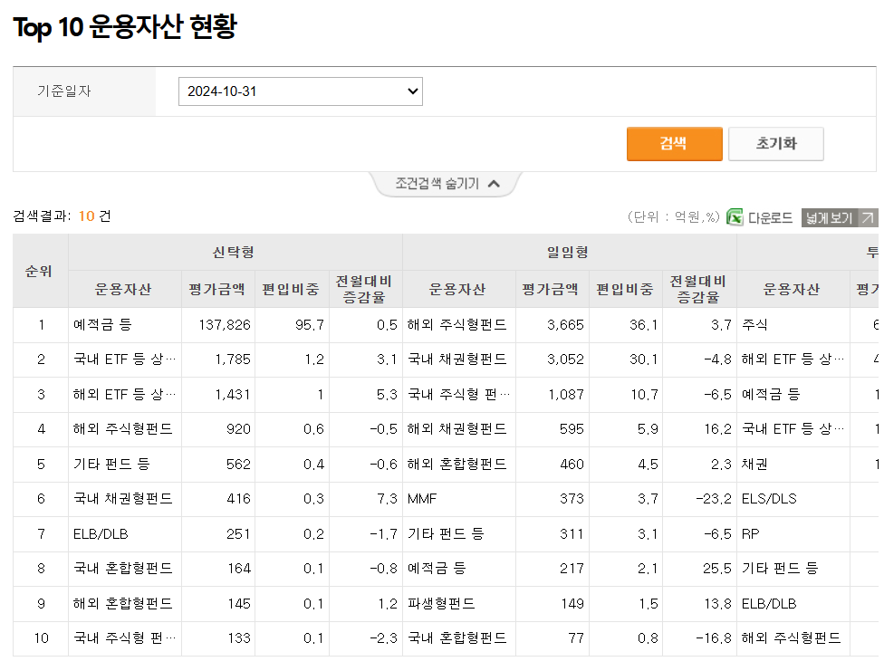Select 국내 혼합형펀드 in row 8

tap(123, 569)
